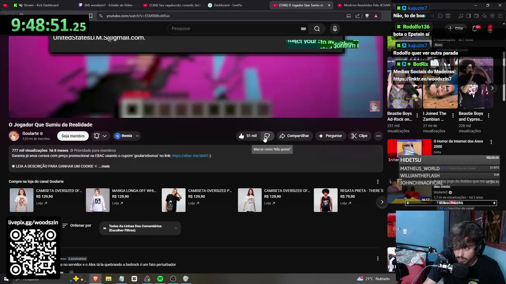Open the Brave browser taskbar icon
The height and width of the screenshot is (284, 506).
[95, 279]
